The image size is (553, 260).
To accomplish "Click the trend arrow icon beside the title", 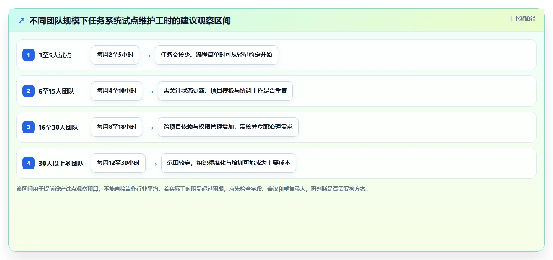I will (21, 21).
